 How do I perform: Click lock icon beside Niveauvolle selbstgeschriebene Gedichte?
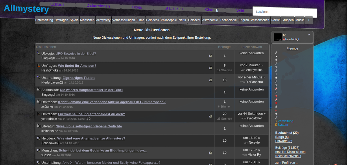[38, 126]
